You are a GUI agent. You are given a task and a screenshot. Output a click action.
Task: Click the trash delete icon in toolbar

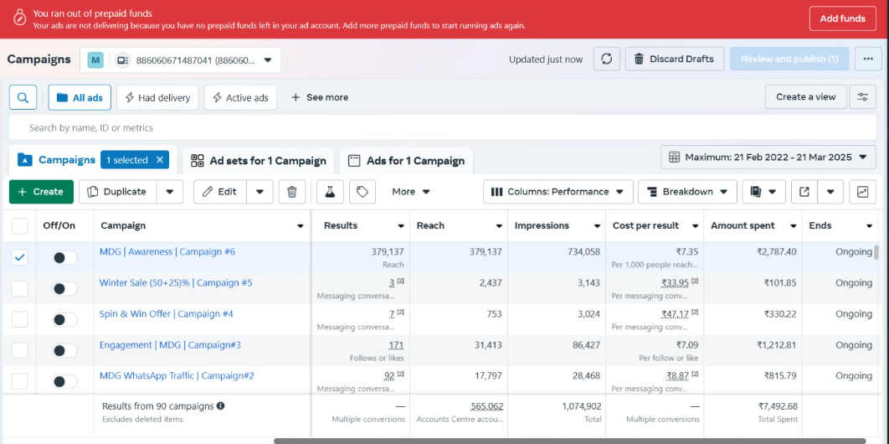(291, 192)
